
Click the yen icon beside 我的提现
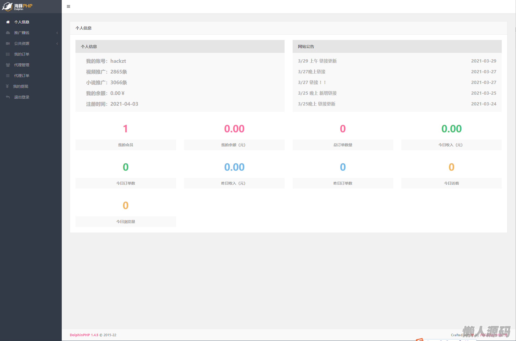(8, 86)
